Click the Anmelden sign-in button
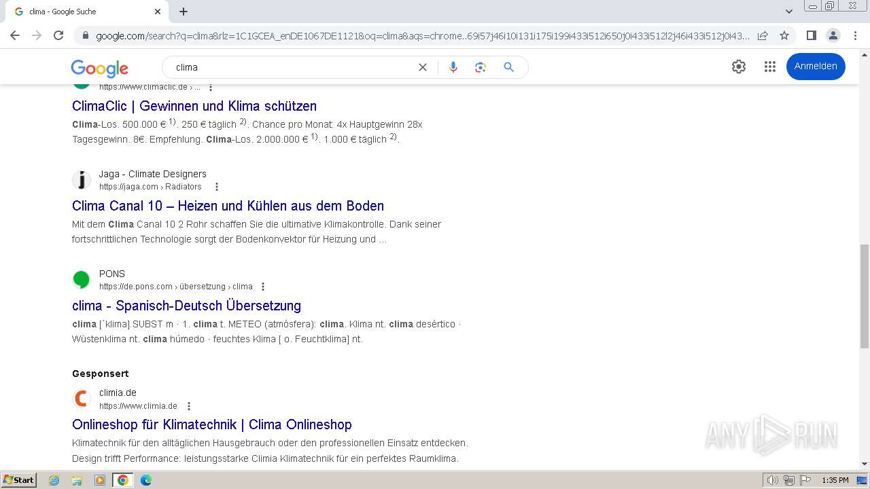870x489 pixels. (x=816, y=66)
